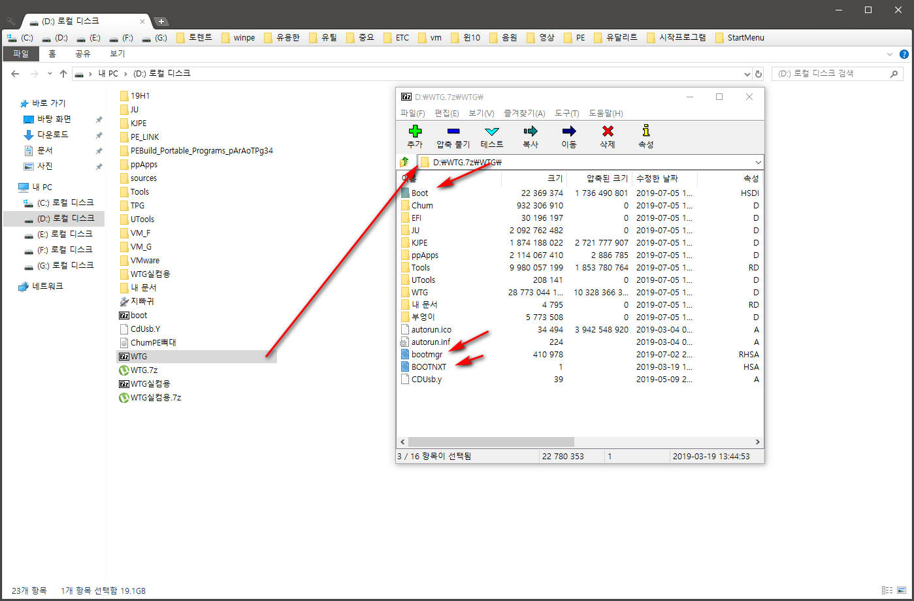This screenshot has width=914, height=601.
Task: Open the 파일 ribbon tab
Action: point(21,54)
